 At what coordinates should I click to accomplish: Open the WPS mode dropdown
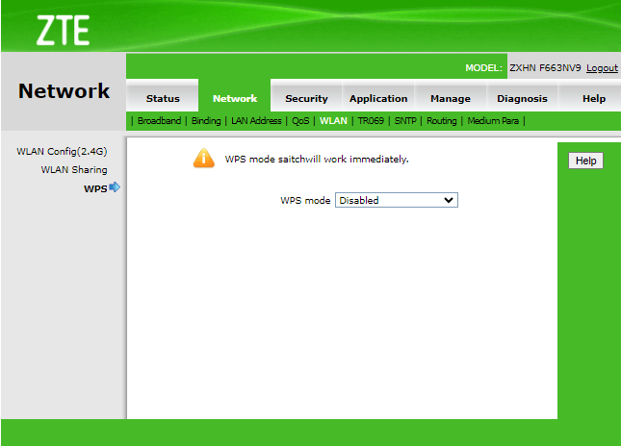pyautogui.click(x=396, y=200)
